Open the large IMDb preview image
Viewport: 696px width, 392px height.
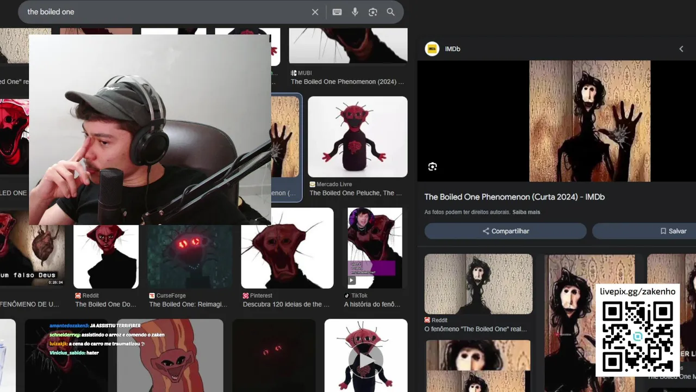point(590,121)
